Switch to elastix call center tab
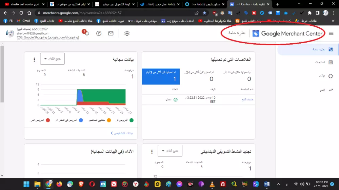 point(24,4)
